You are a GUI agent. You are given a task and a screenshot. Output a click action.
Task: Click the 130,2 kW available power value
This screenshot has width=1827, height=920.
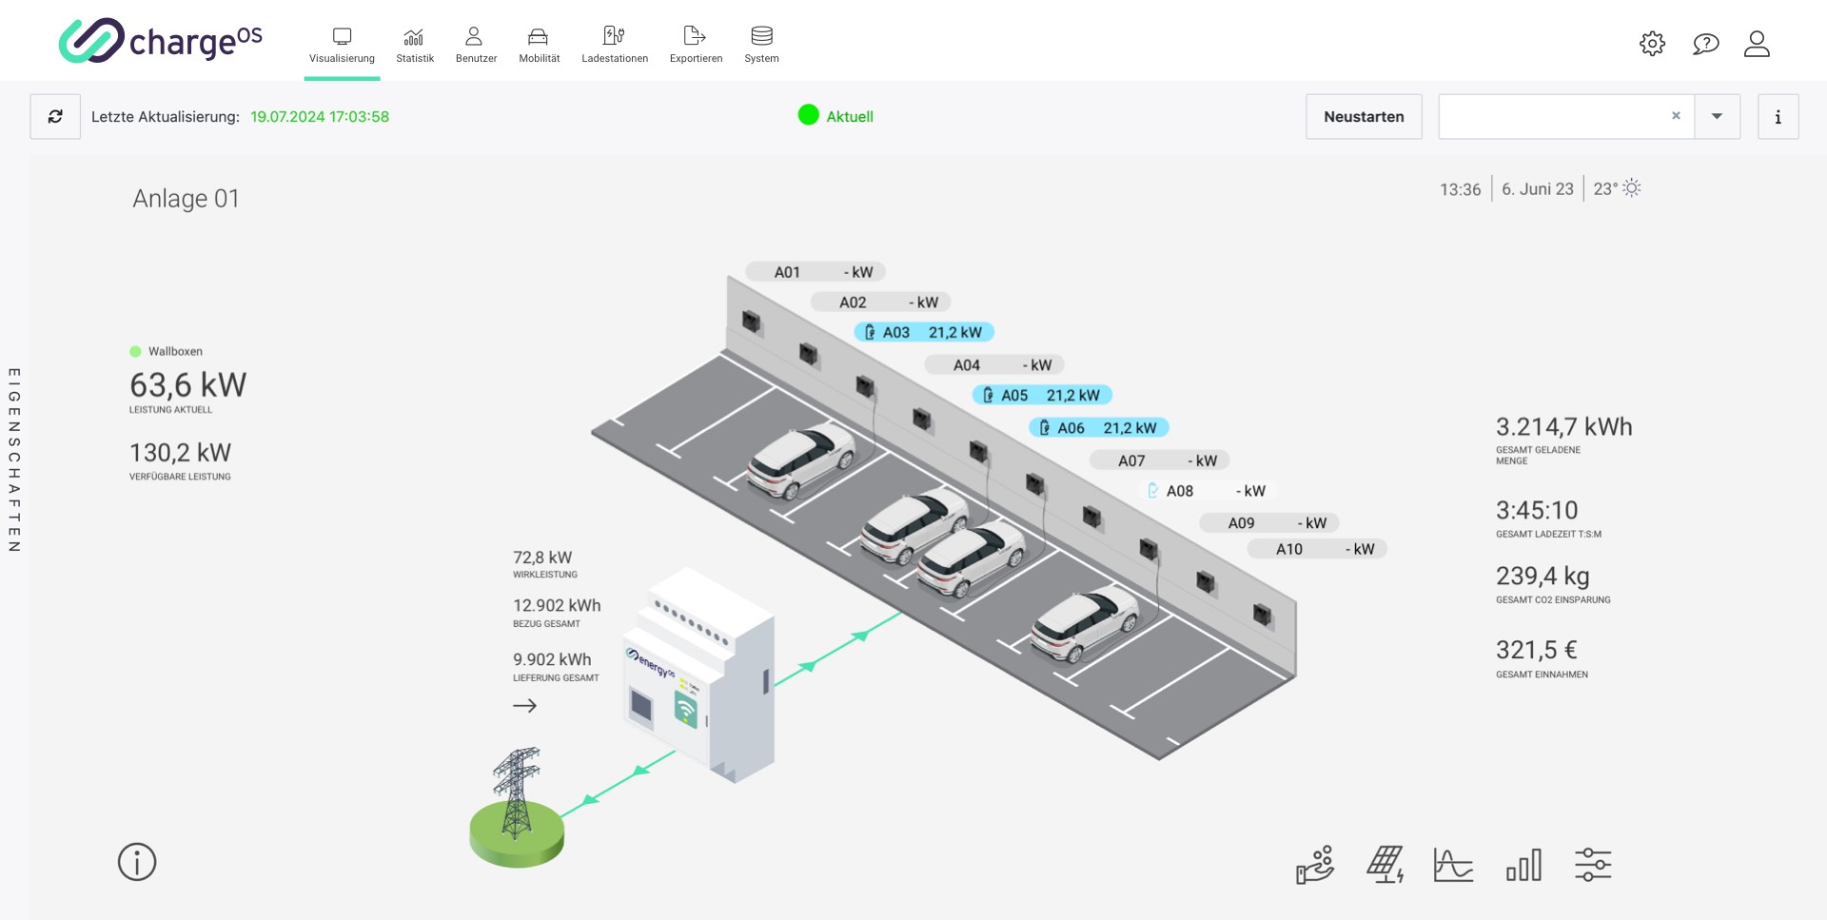180,453
